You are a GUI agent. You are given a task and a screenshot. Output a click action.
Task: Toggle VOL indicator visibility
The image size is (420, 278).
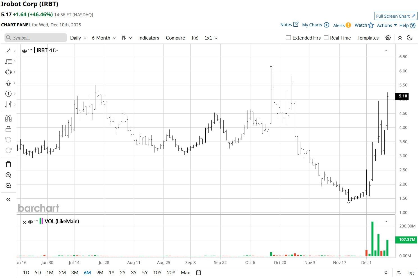[x=30, y=222]
